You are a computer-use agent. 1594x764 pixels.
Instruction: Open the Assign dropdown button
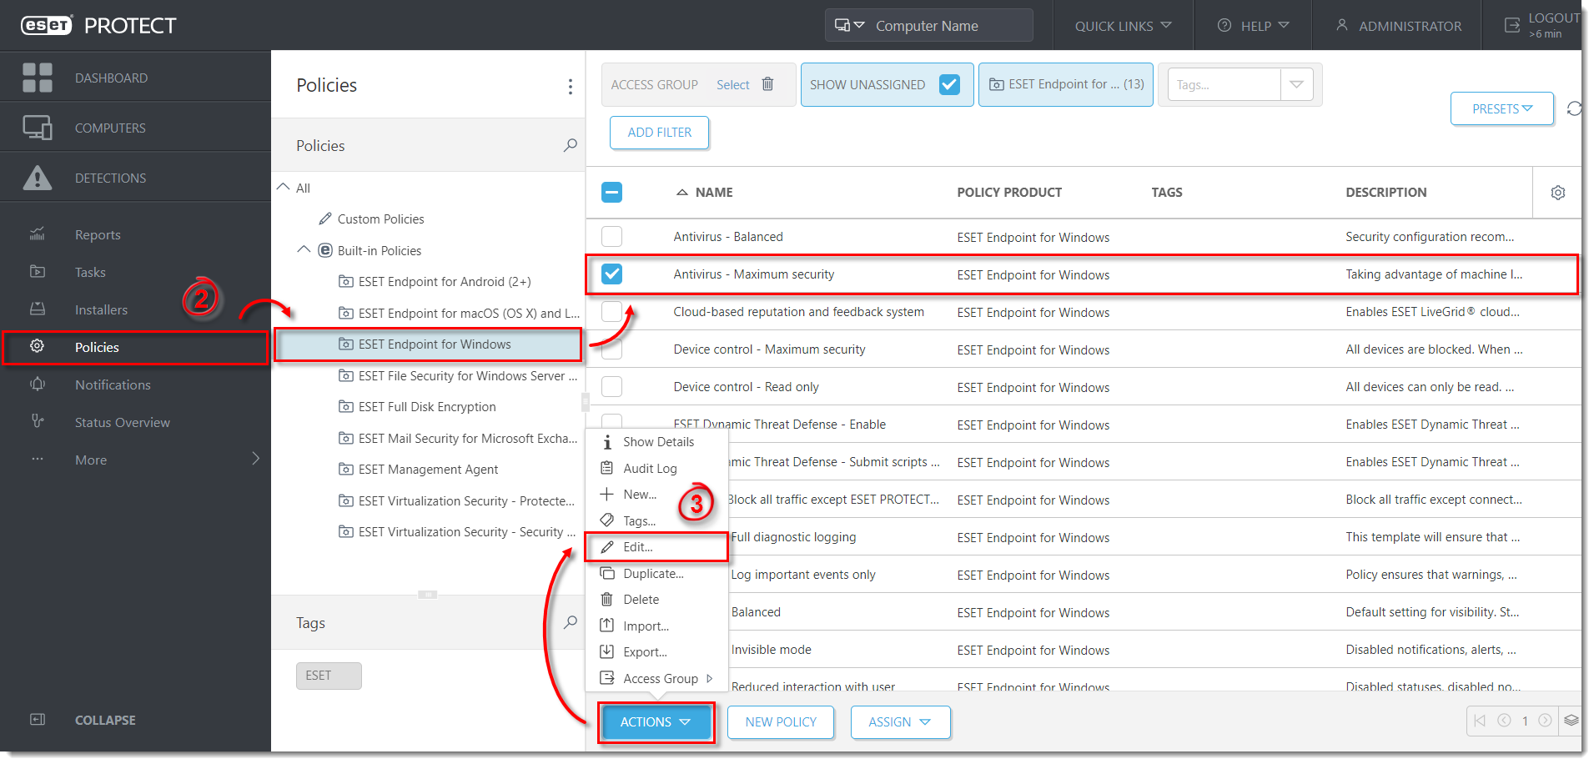[900, 722]
